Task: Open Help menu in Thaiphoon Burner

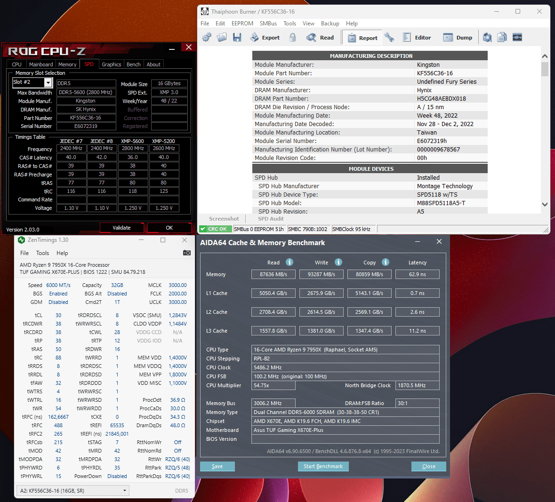Action: click(352, 24)
